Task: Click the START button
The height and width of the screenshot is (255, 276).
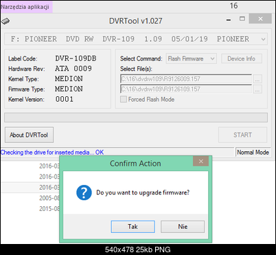Action: (x=242, y=135)
